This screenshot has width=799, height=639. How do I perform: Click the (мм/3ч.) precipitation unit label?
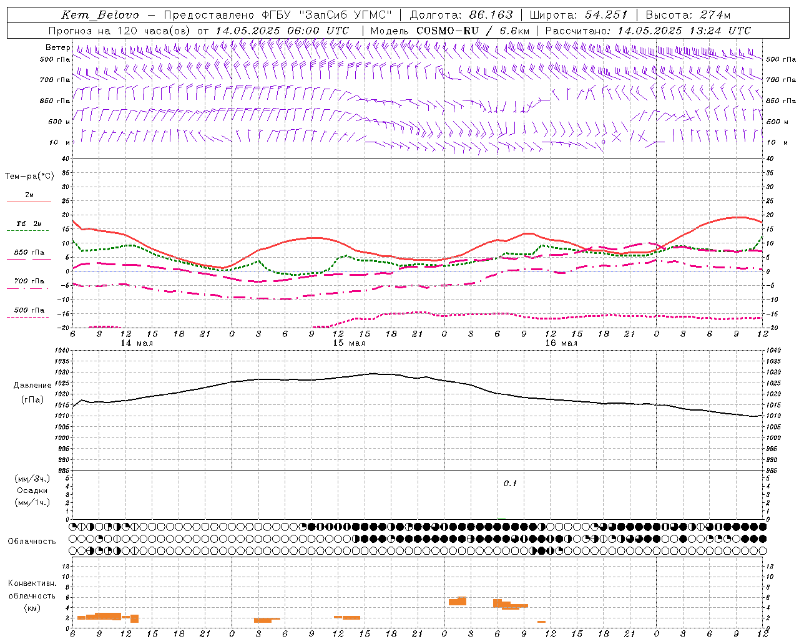click(32, 479)
